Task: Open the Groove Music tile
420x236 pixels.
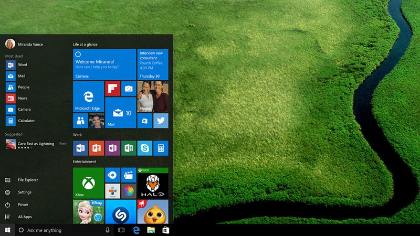Action: pos(112,175)
